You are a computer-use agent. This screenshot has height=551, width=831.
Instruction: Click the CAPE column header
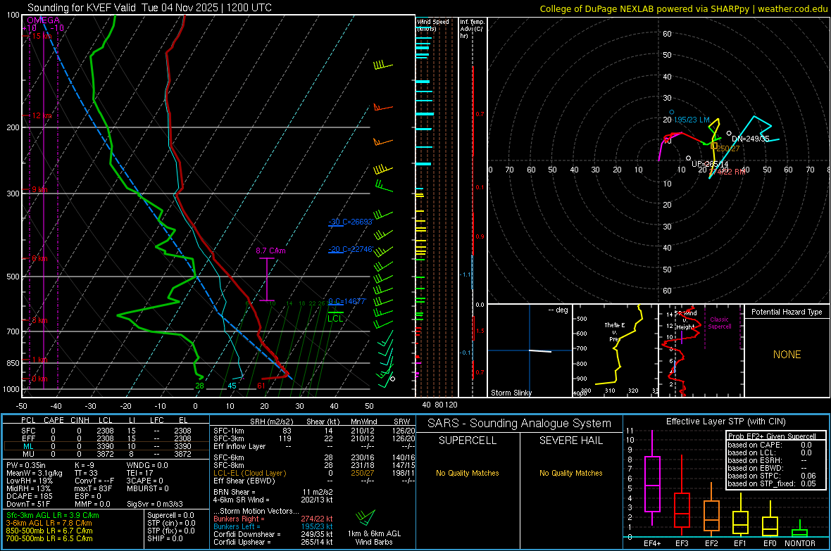(x=54, y=420)
